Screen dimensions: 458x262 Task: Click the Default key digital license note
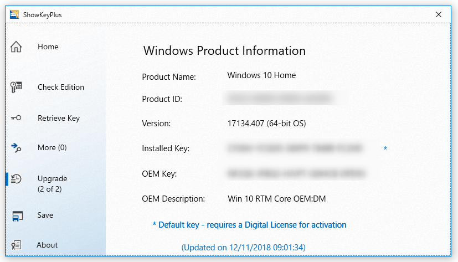pyautogui.click(x=249, y=225)
